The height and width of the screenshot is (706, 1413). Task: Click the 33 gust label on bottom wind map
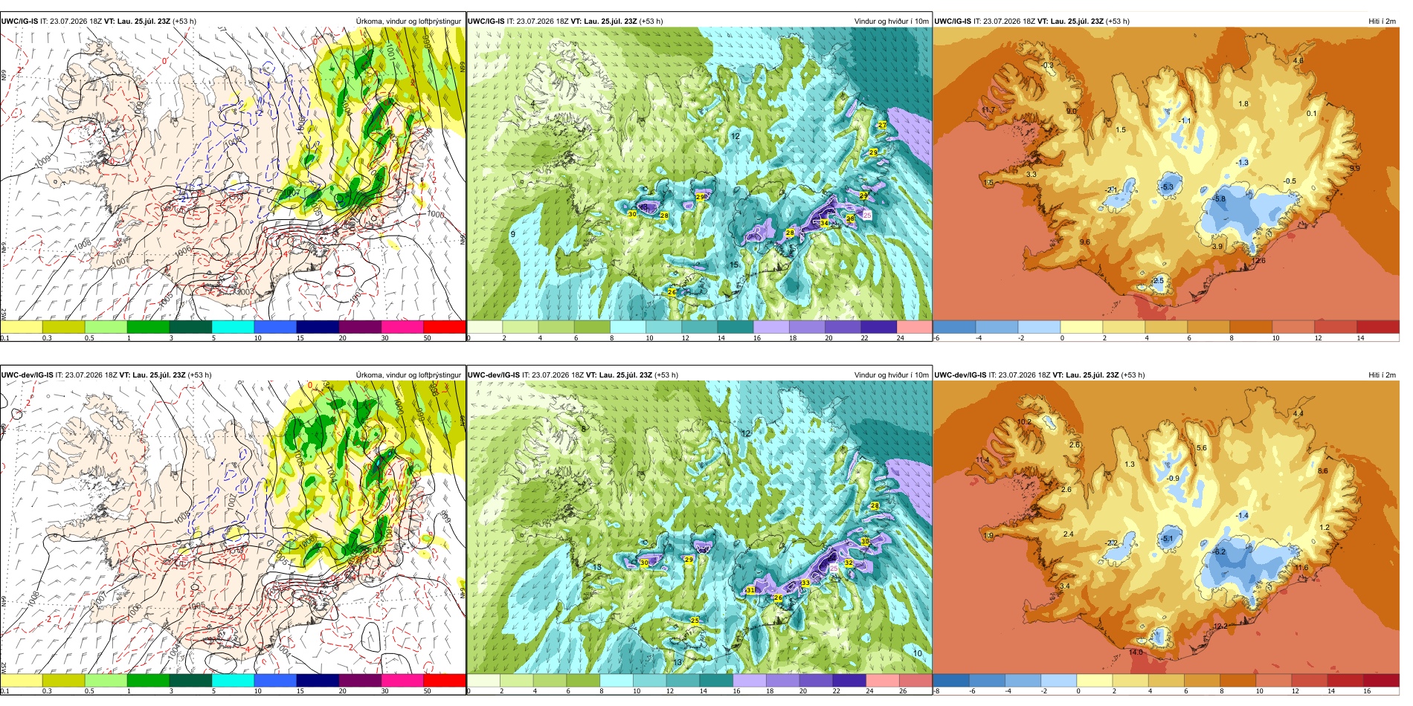click(x=805, y=583)
